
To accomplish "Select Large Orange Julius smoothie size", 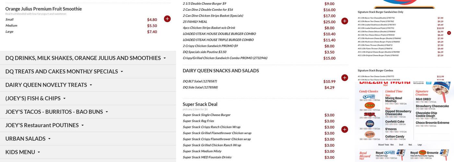I will (x=9, y=32).
